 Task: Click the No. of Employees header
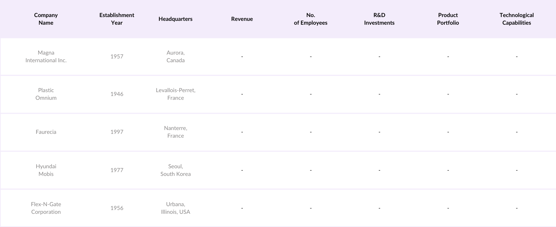pos(311,19)
